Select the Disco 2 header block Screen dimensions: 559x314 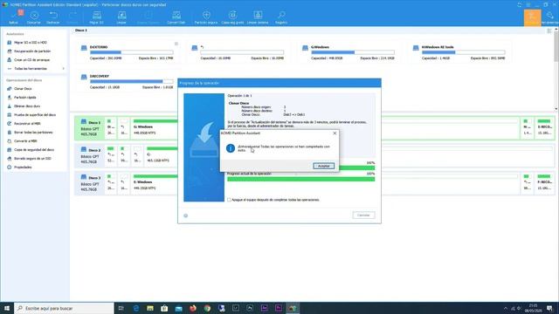click(90, 156)
